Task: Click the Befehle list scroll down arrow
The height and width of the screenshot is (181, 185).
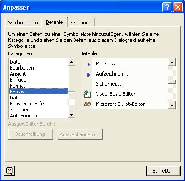Action: [172, 105]
